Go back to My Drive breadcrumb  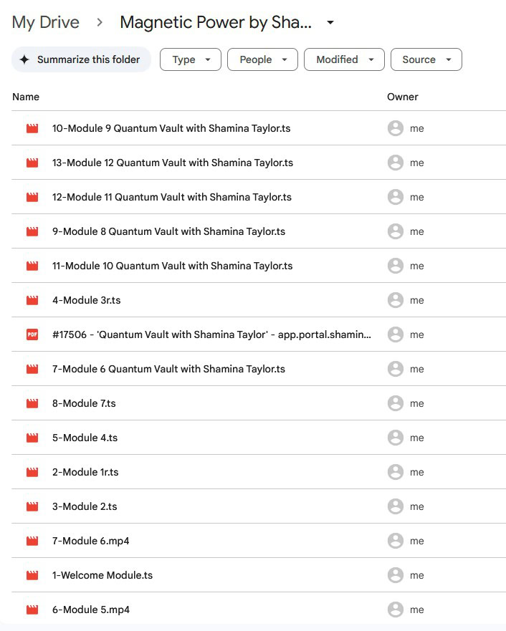[x=45, y=22]
